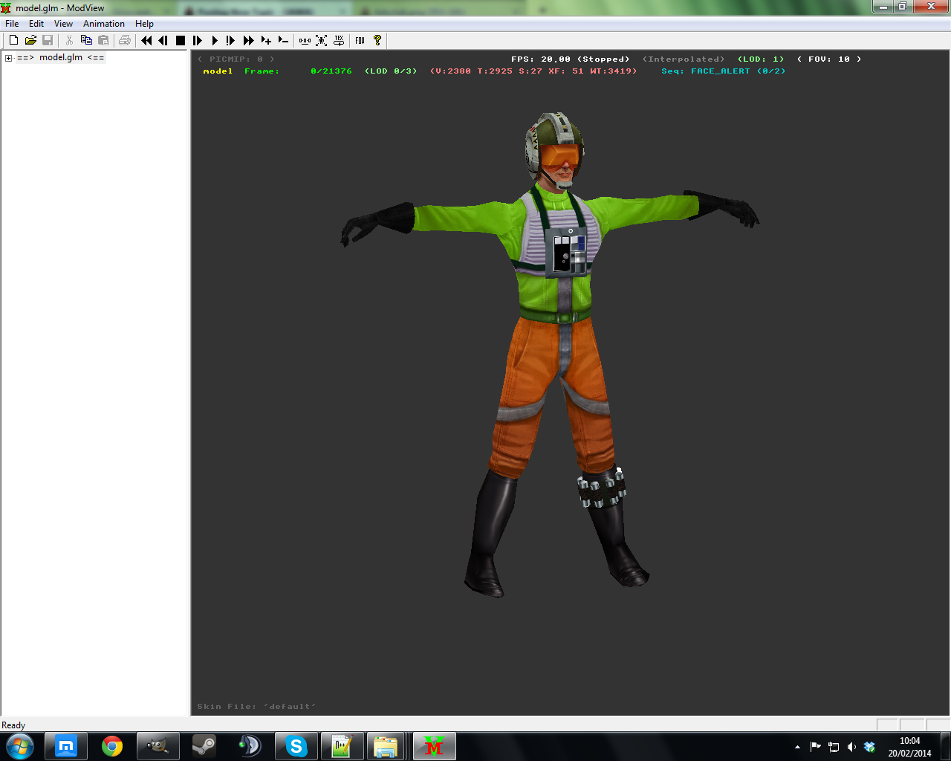Click the Paste clipboard icon
951x761 pixels.
pos(103,40)
